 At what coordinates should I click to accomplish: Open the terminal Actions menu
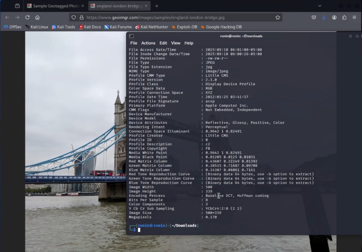click(x=148, y=43)
